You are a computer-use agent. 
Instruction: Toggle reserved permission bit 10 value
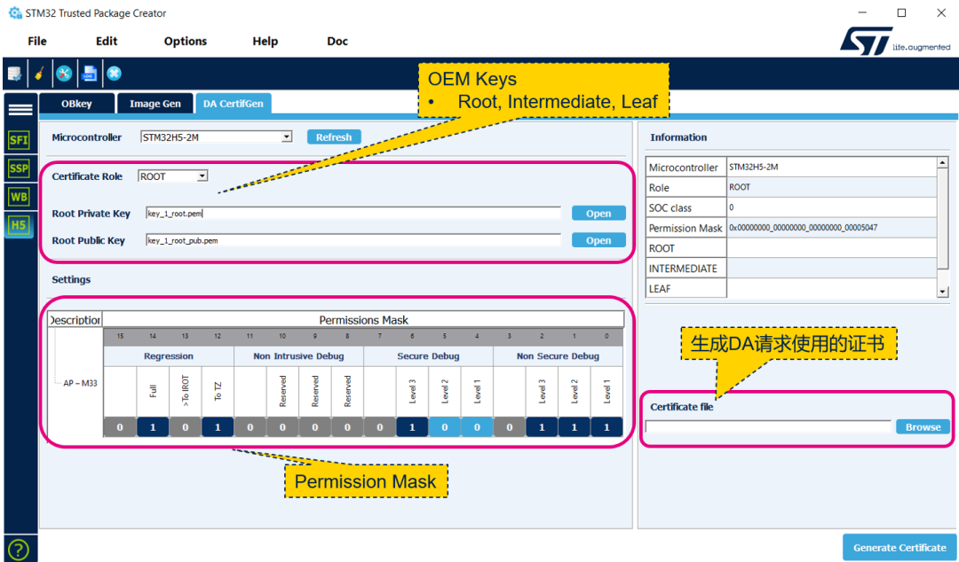[x=282, y=427]
